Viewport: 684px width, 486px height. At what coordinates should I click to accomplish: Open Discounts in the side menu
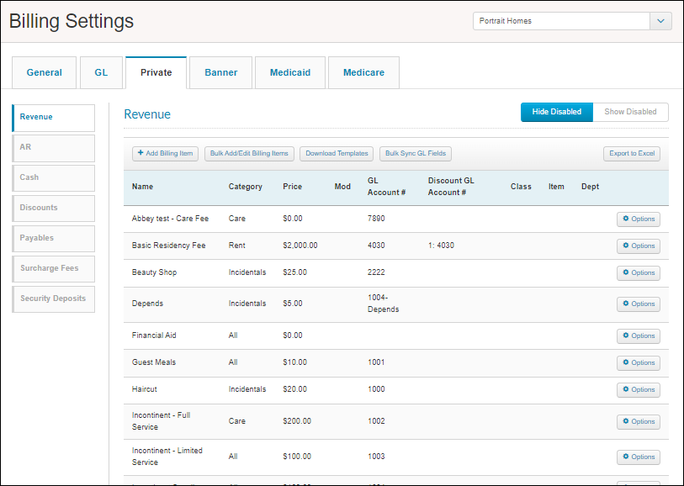[x=53, y=209]
